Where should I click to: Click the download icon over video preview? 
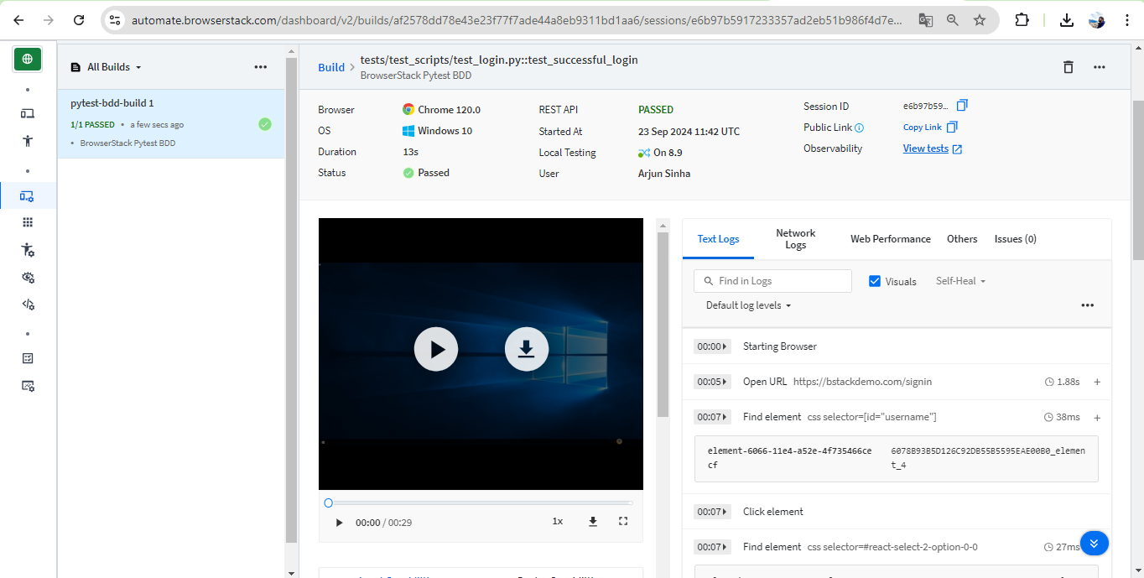(x=526, y=349)
